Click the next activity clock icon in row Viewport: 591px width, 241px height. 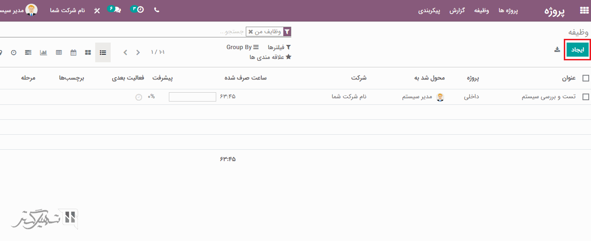(x=138, y=97)
